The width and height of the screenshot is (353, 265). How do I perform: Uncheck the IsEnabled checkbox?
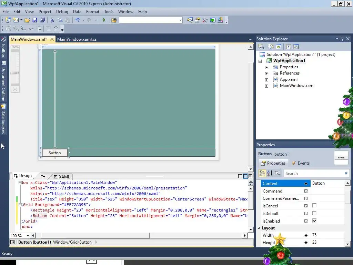pos(314,220)
